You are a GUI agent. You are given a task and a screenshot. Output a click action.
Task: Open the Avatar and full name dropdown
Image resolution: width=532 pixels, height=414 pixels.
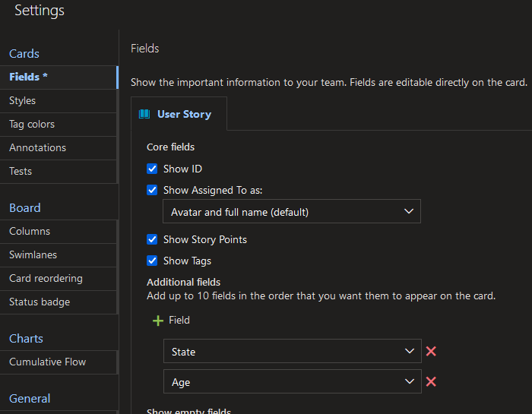point(292,212)
